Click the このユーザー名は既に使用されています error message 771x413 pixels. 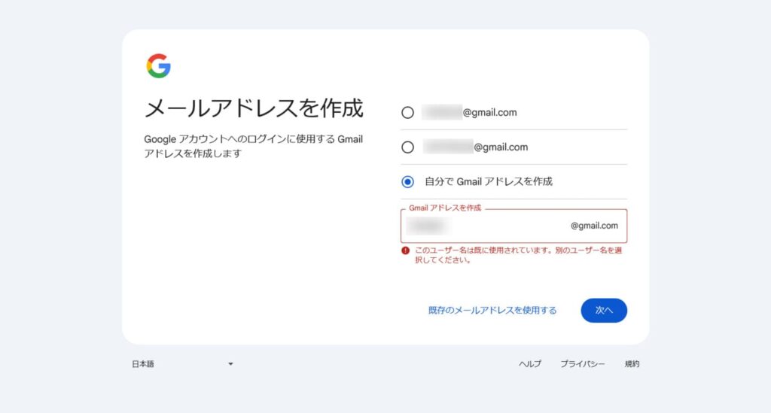518,255
